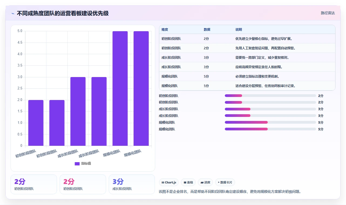Viewport: 346px width, 205px height.
Task: Click 成长阶段团队 in the 应将高频异常 table row
Action: point(171,67)
